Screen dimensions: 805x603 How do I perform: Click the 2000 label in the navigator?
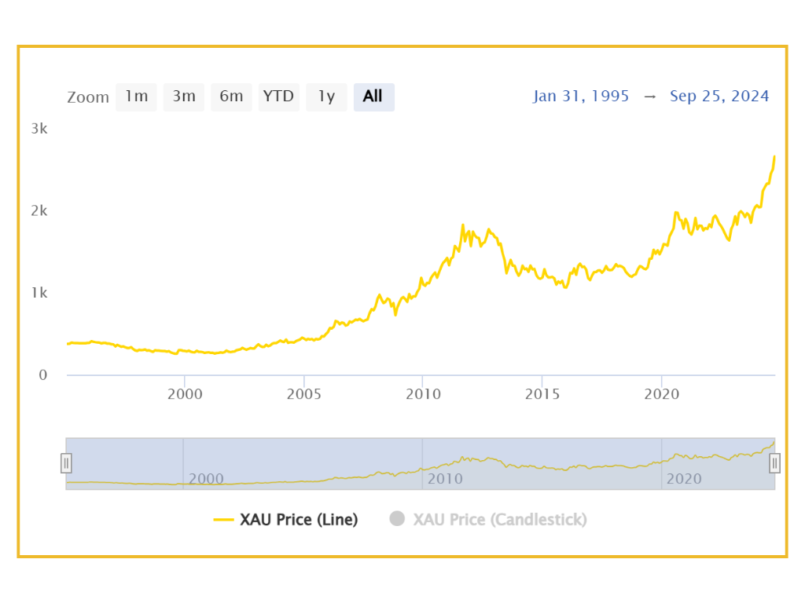tap(207, 479)
